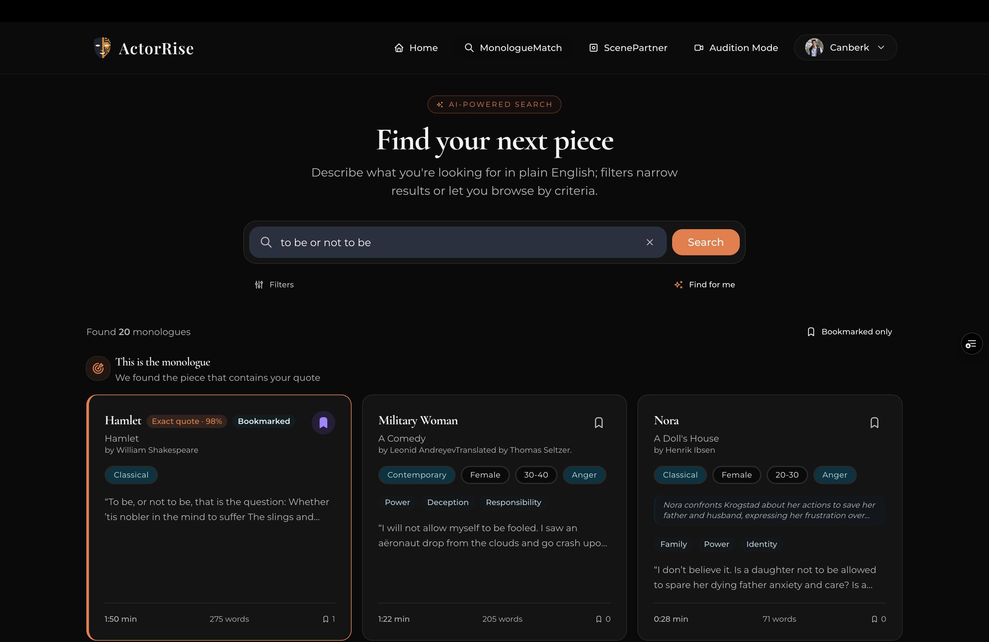Click the sparkles icon beside Find for me
The image size is (989, 642).
point(678,284)
